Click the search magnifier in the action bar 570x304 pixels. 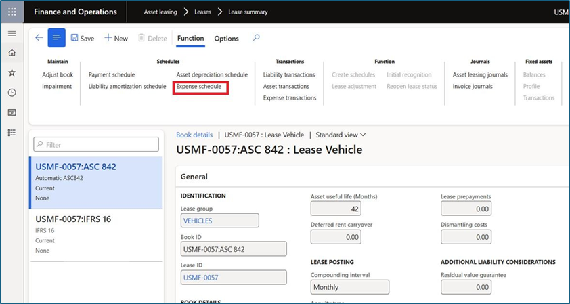(256, 38)
